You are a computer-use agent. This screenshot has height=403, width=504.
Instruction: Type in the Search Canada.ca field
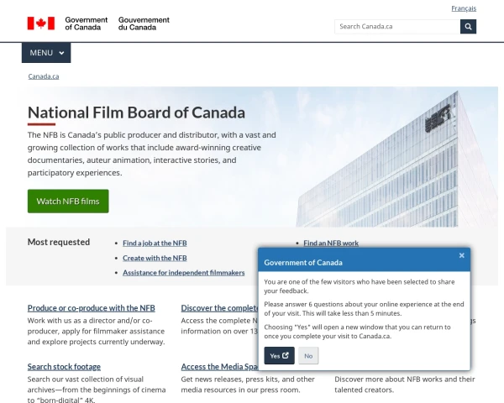point(396,26)
